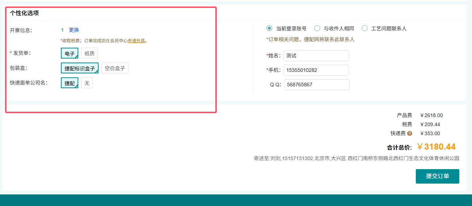The image size is (472, 206).
Task: Select 捷配 as 快递面单公司名
Action: point(70,83)
